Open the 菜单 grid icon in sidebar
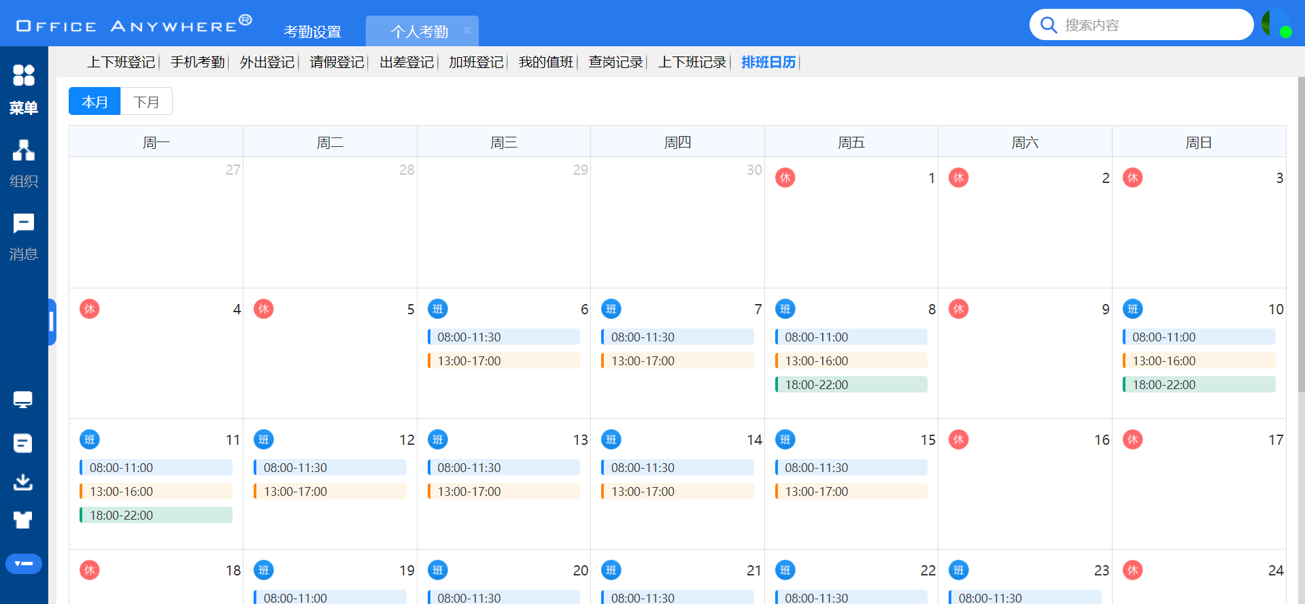 [24, 75]
